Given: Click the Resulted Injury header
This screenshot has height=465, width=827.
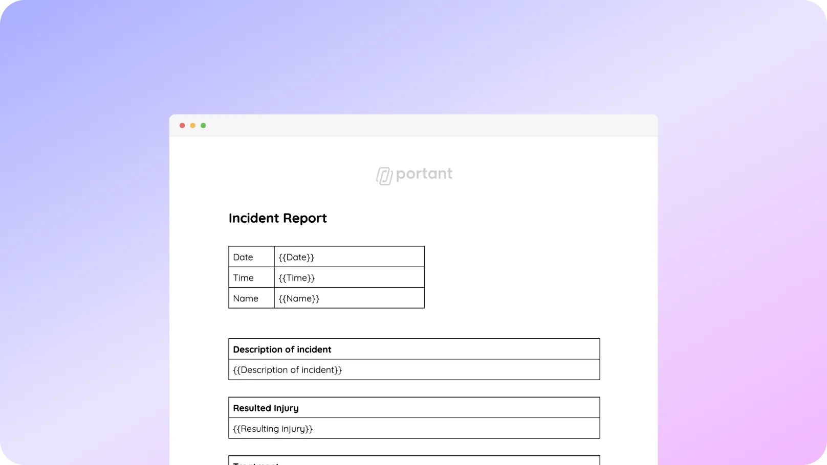Looking at the screenshot, I should (414, 408).
